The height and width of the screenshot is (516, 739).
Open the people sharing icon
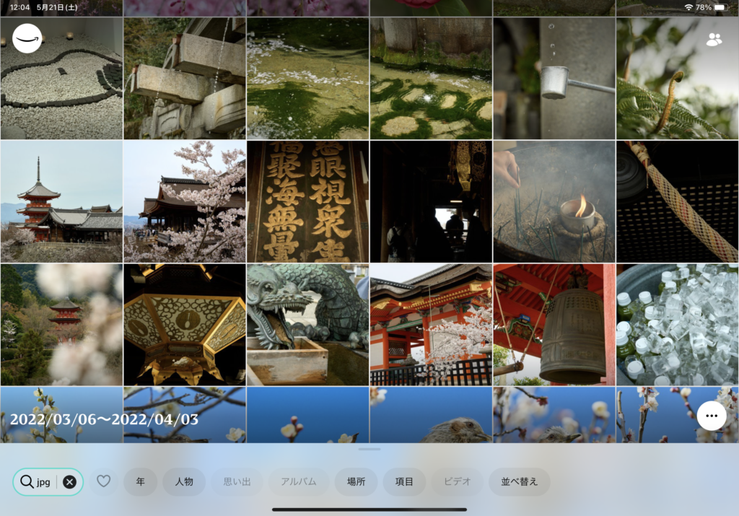coord(714,40)
